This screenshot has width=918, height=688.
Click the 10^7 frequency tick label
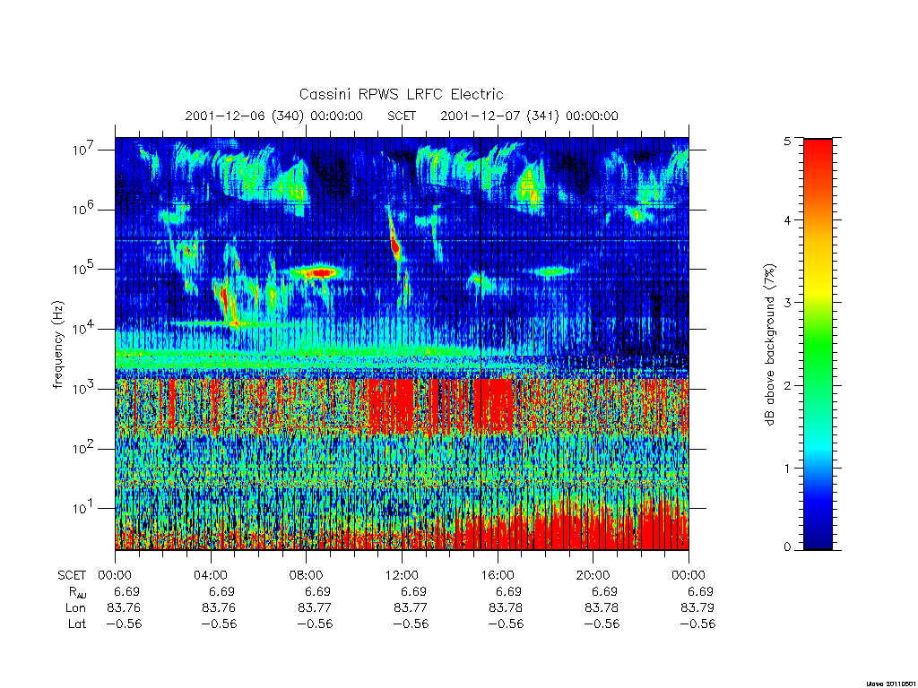click(84, 150)
